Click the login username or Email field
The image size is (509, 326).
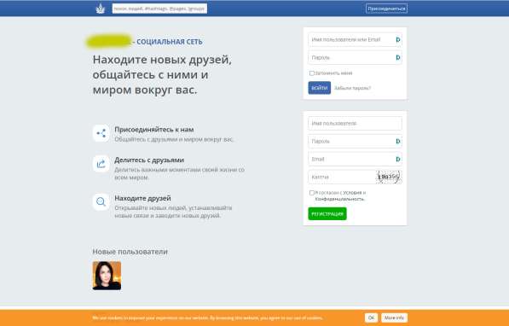355,39
